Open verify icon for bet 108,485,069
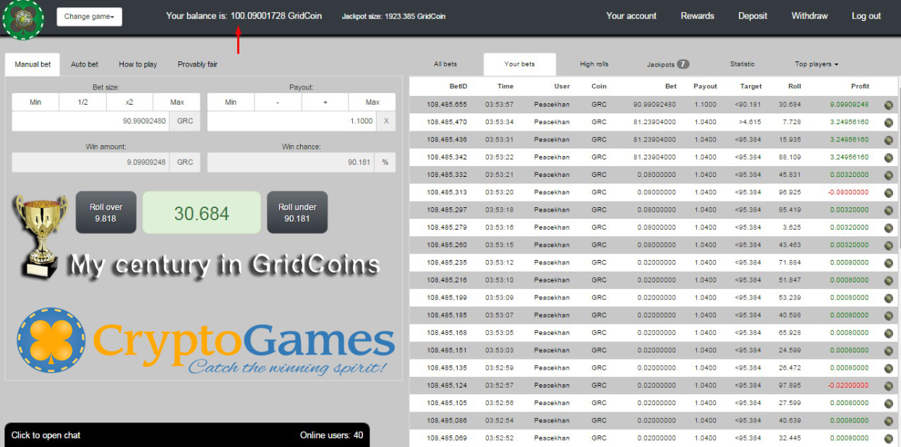901x447 pixels. pos(888,438)
